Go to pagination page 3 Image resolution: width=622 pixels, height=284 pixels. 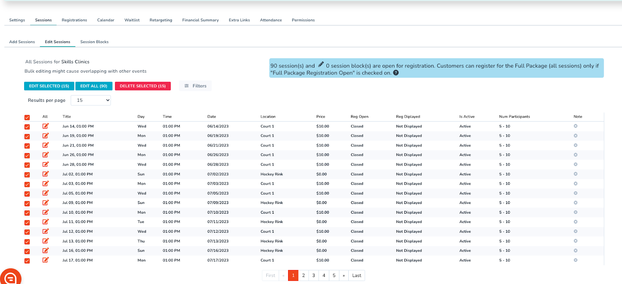tap(314, 275)
